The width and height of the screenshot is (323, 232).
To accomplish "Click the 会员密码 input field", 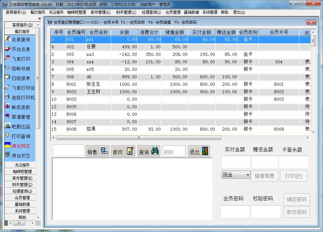I will tap(235, 211).
